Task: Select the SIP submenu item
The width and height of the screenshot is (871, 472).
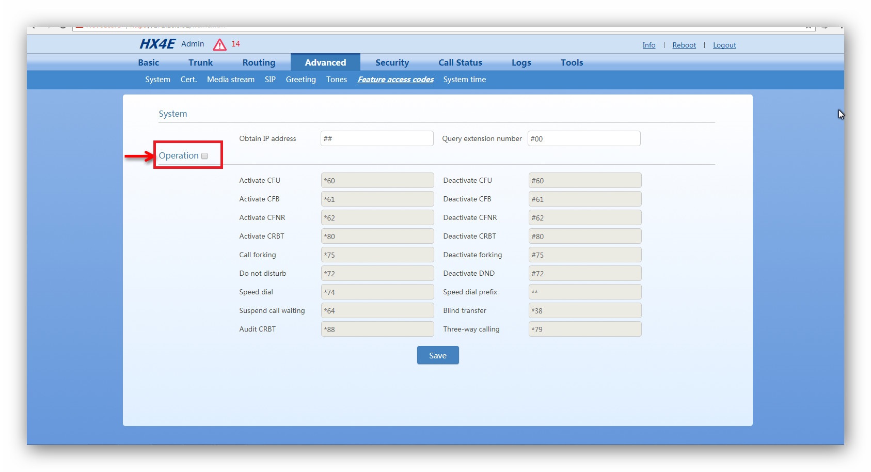Action: 270,80
